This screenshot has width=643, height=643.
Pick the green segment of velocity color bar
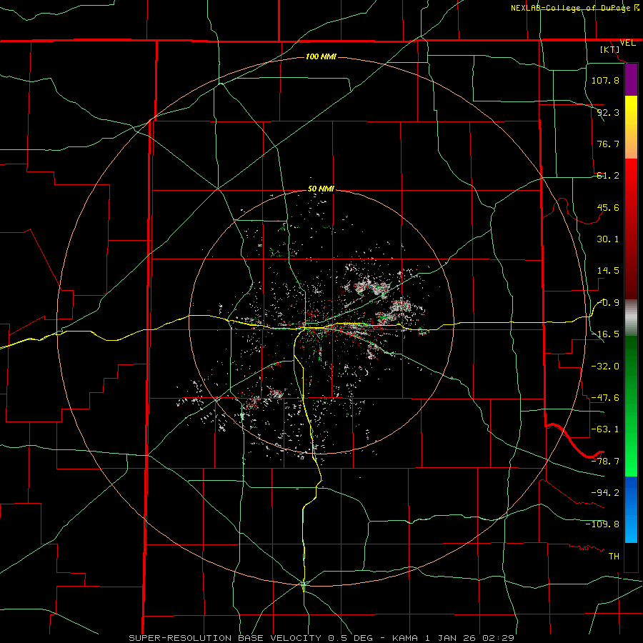[631, 406]
